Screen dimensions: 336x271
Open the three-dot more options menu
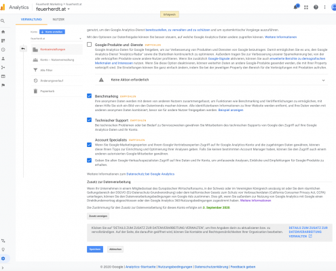324,7
